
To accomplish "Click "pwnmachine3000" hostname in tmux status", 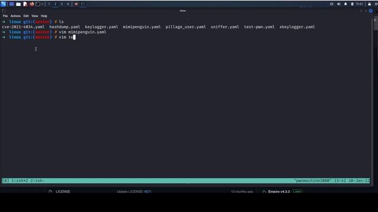I will (312, 181).
